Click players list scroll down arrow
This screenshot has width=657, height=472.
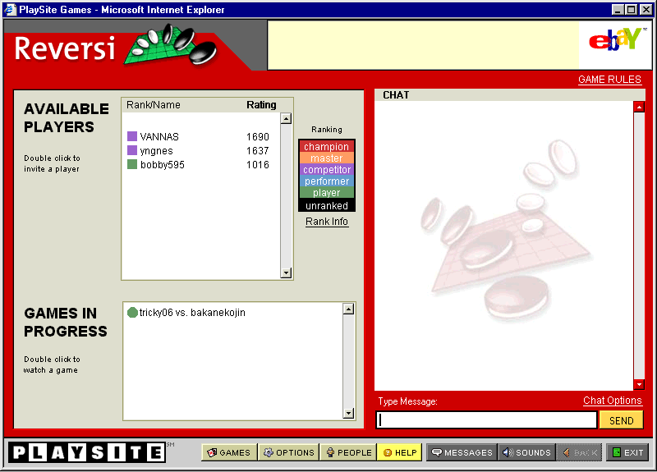click(x=286, y=273)
